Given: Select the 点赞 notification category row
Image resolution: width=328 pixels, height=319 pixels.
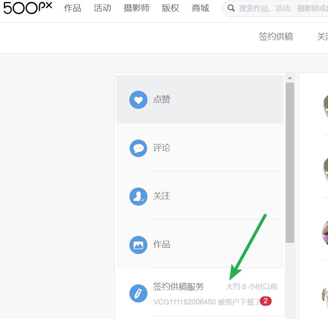Looking at the screenshot, I should pyautogui.click(x=200, y=99).
